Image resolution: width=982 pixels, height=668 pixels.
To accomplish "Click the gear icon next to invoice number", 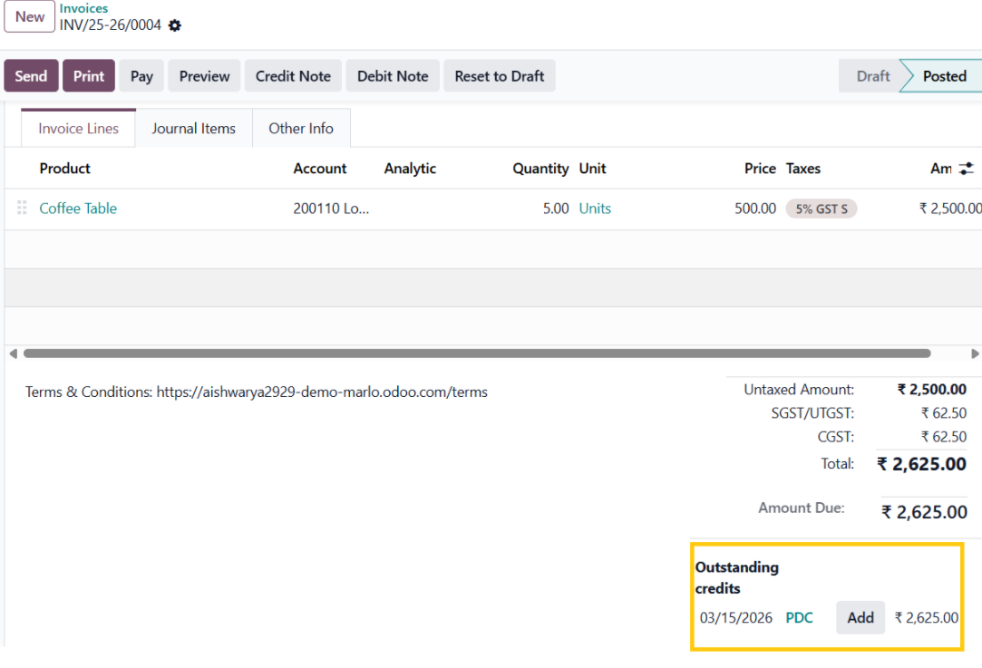I will point(175,25).
